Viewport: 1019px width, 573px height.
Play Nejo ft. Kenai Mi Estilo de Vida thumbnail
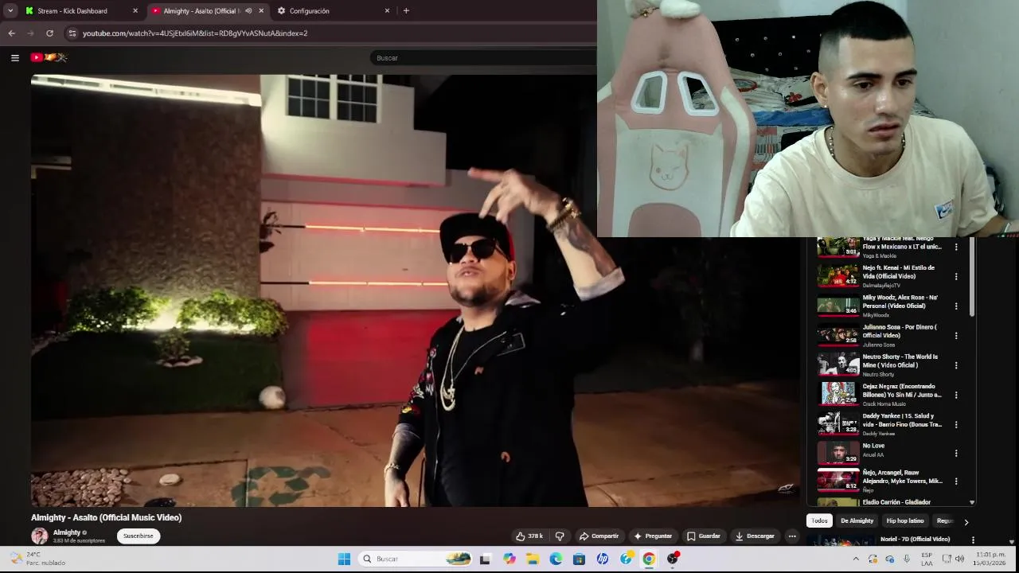(x=838, y=275)
